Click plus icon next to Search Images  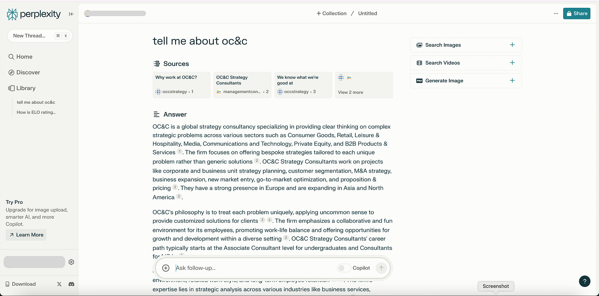512,45
